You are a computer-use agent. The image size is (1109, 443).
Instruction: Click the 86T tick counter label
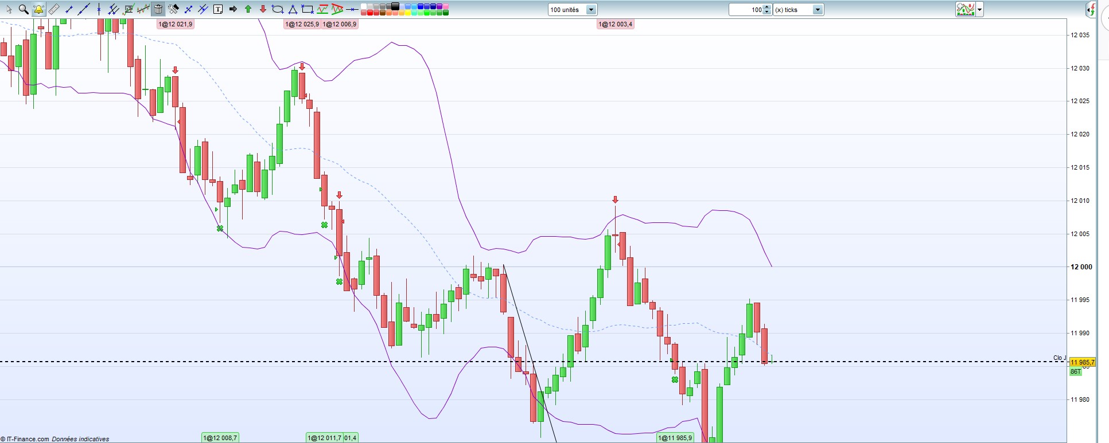pos(1076,371)
